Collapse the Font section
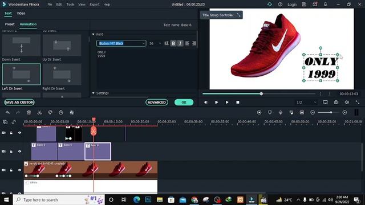This screenshot has width=365, height=205. 94,34
